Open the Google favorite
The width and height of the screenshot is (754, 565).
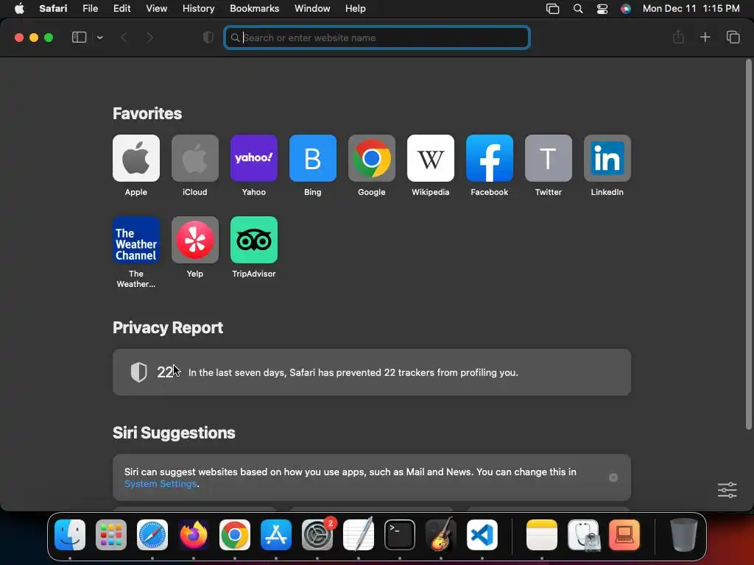click(x=372, y=158)
